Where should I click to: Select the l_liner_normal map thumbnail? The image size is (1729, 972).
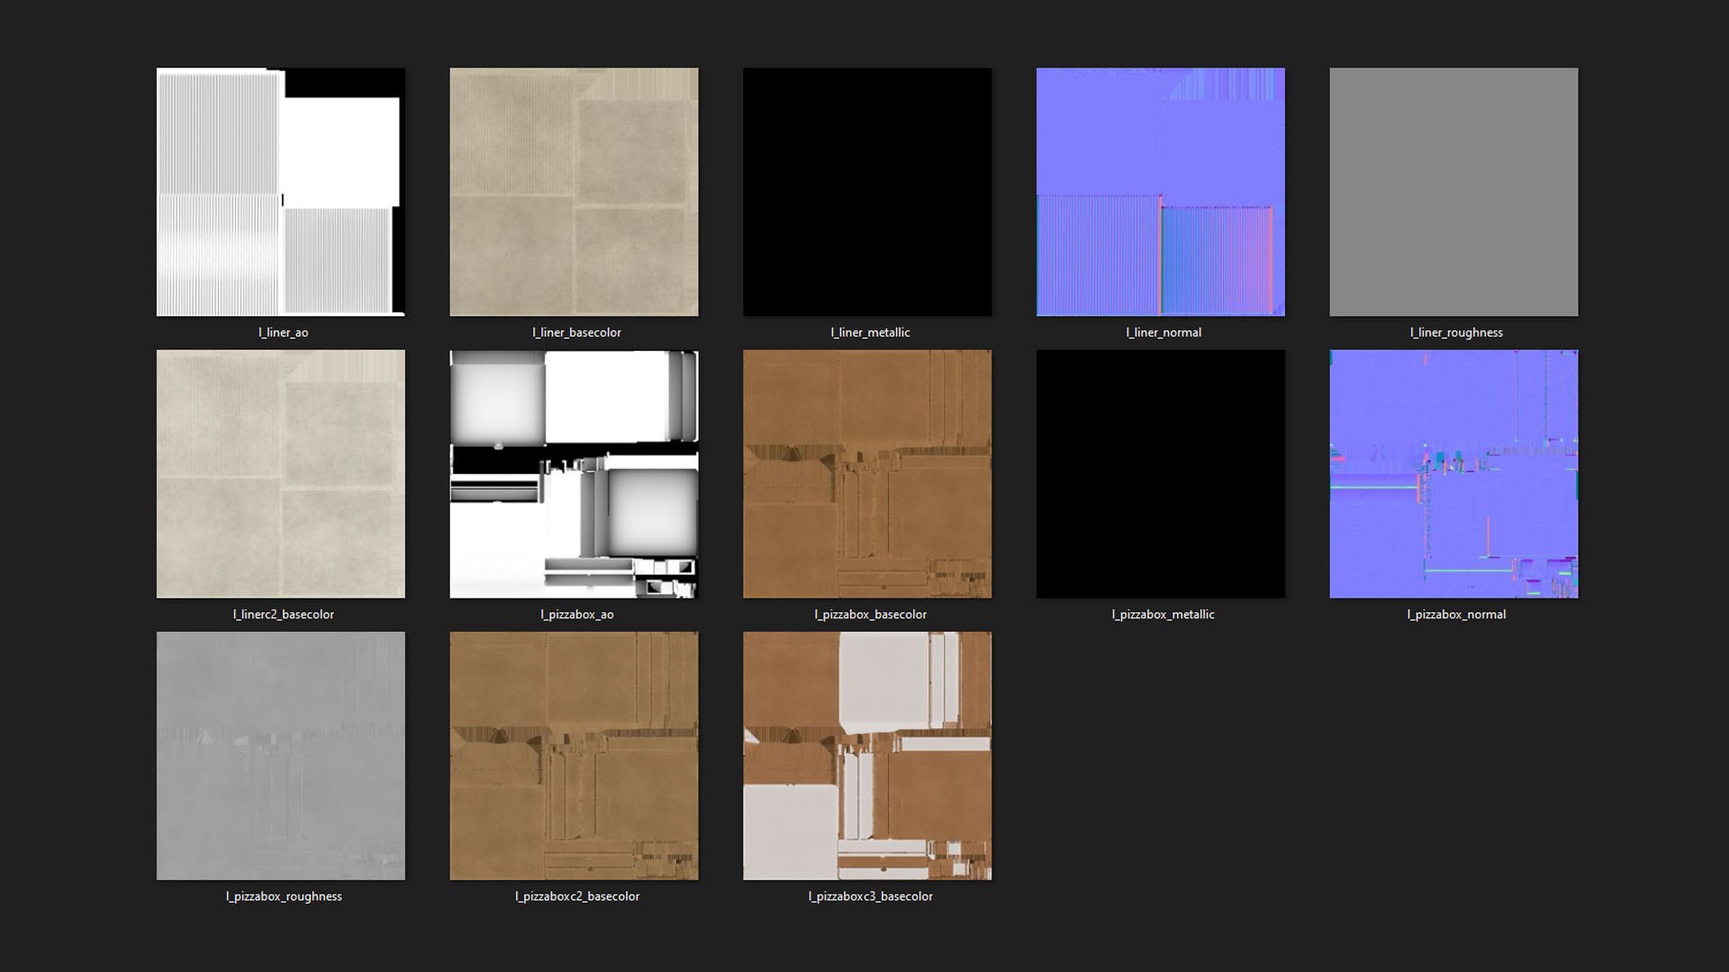point(1160,192)
